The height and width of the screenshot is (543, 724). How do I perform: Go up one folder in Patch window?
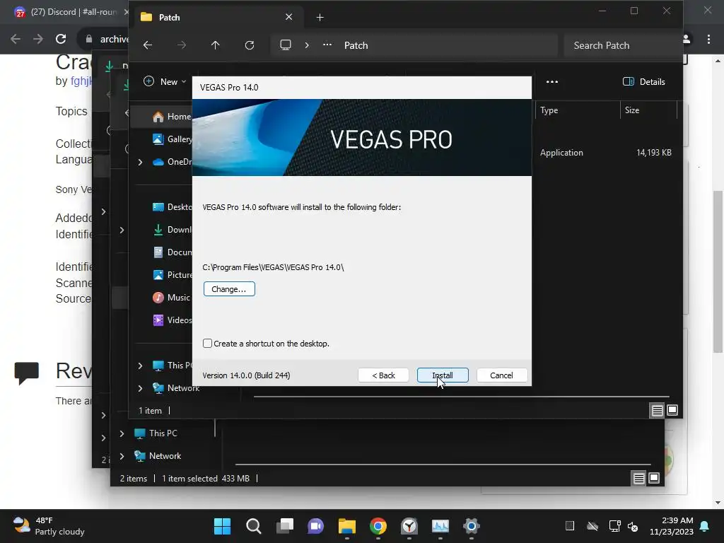click(215, 45)
